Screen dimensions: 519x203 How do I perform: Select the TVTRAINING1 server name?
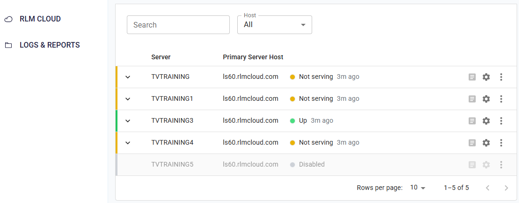pyautogui.click(x=172, y=98)
